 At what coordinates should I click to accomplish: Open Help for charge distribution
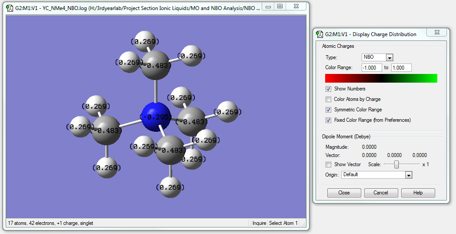pyautogui.click(x=418, y=193)
